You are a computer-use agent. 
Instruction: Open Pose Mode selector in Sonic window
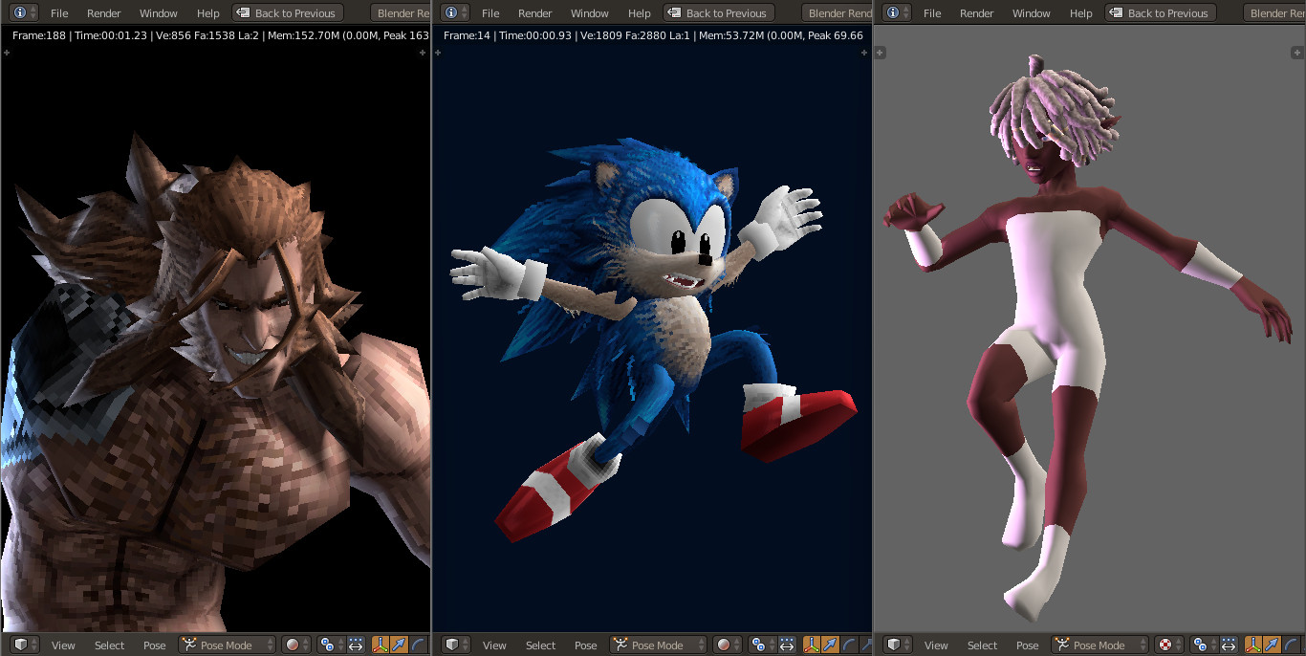658,645
